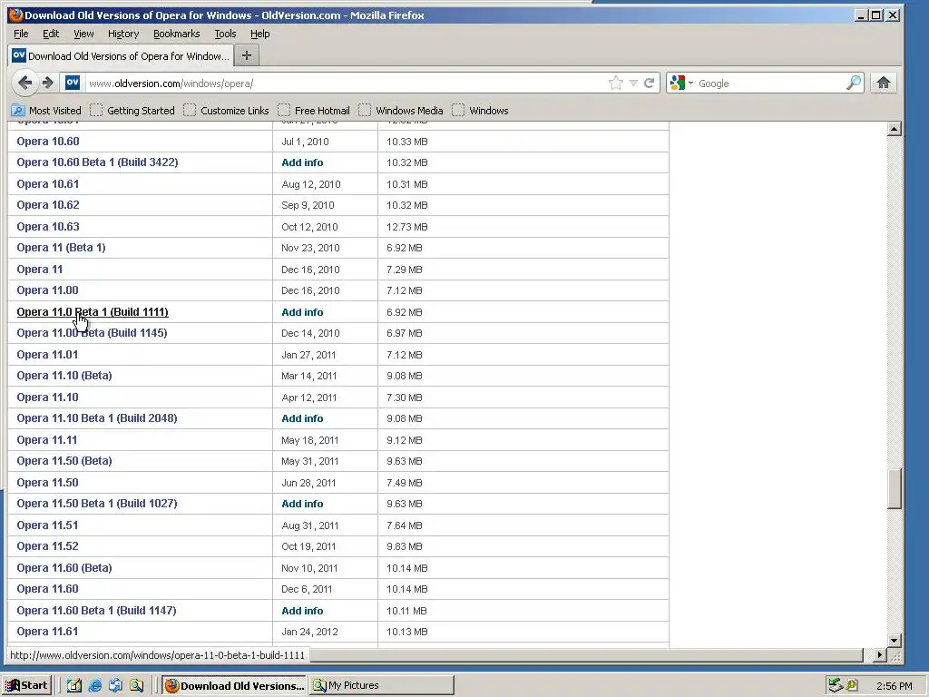929x697 pixels.
Task: Open the address bar history dropdown arrow
Action: [633, 83]
